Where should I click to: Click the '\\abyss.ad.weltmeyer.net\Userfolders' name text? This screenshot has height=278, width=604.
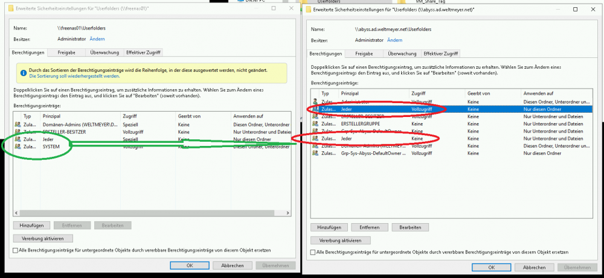click(393, 29)
